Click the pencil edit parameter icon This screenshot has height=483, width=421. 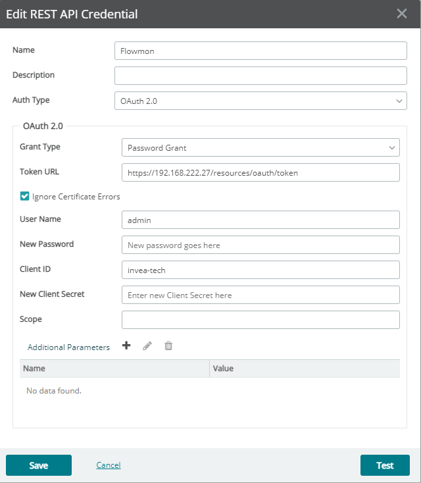pyautogui.click(x=147, y=346)
